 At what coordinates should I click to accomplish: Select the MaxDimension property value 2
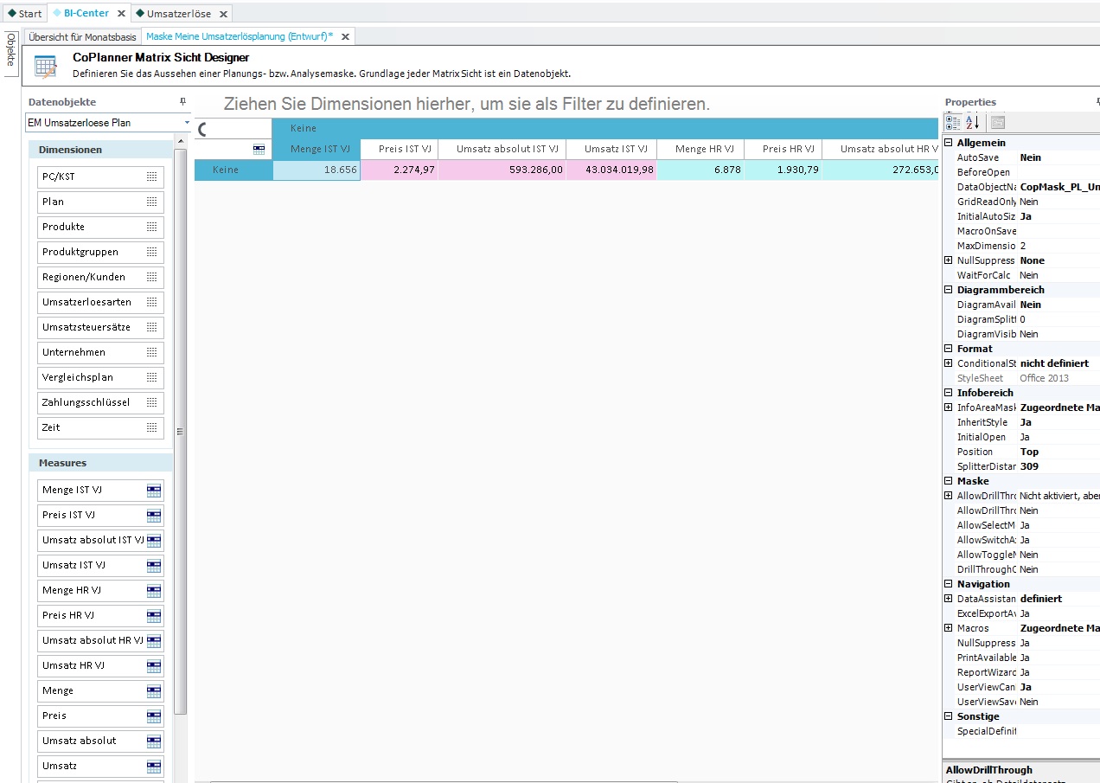tap(1058, 246)
